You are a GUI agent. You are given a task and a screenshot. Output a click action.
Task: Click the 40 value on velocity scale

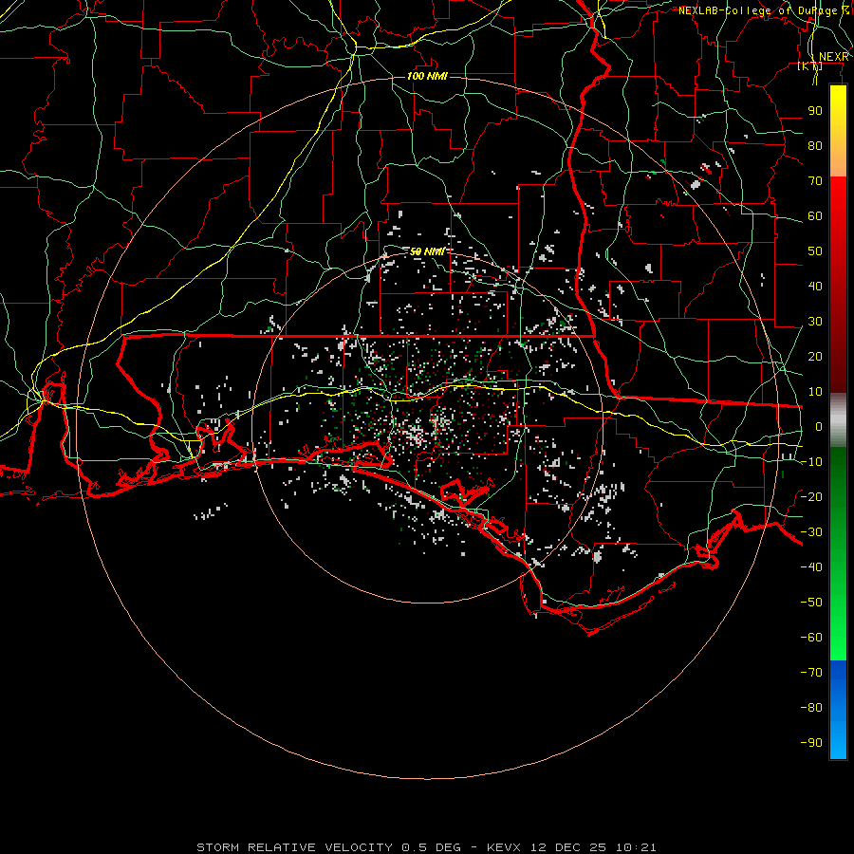(x=815, y=287)
